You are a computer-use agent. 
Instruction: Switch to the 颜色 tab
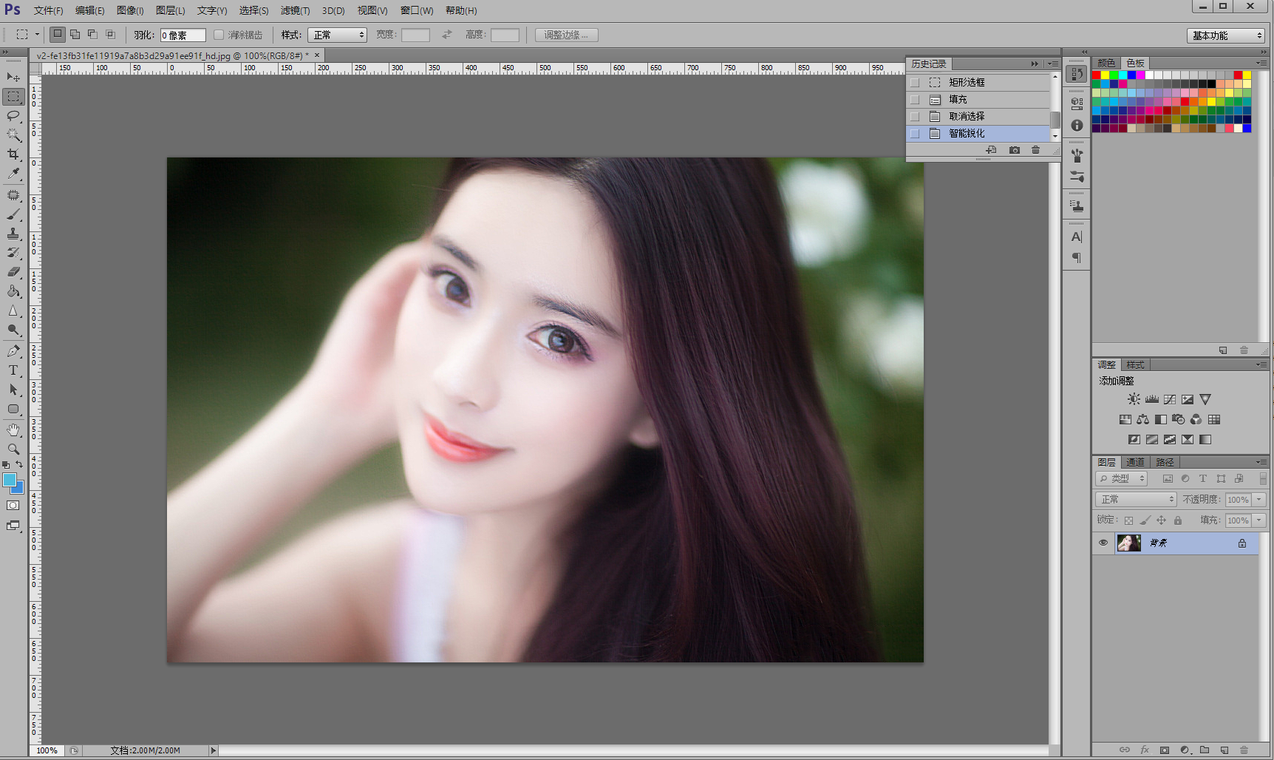1106,63
